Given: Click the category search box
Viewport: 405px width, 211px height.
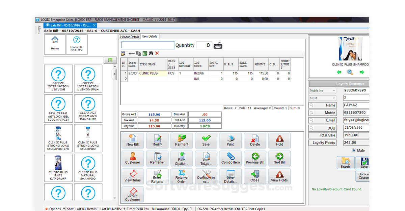Looking at the screenshot, I should tap(74, 60).
